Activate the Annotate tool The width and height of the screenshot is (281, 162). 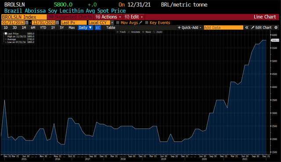[134, 32]
